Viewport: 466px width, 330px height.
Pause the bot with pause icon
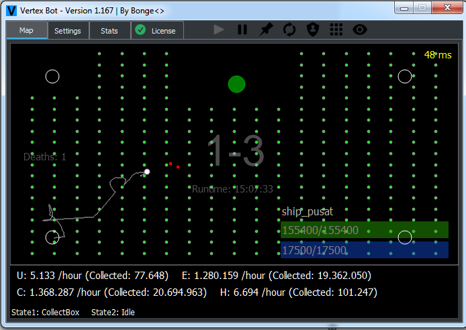click(x=242, y=30)
